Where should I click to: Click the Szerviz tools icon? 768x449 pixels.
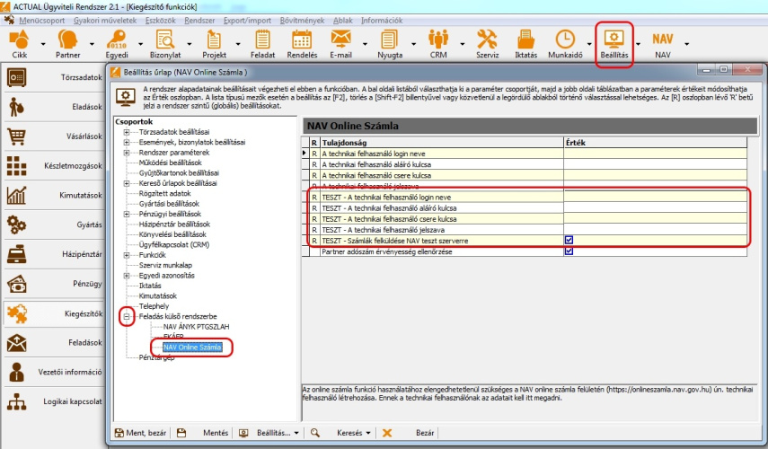pos(486,42)
